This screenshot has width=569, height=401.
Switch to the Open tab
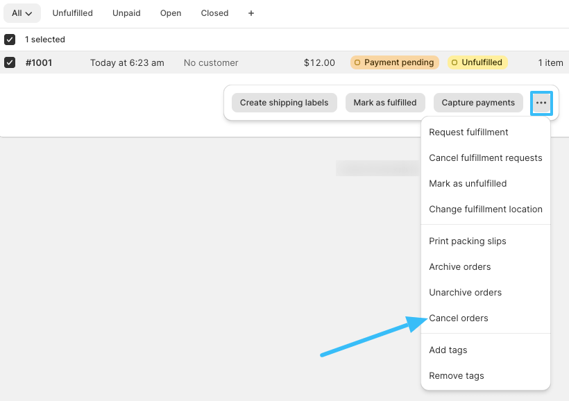pos(171,12)
